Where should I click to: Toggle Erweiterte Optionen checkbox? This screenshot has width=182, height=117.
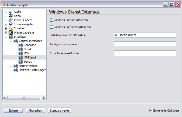(151, 110)
